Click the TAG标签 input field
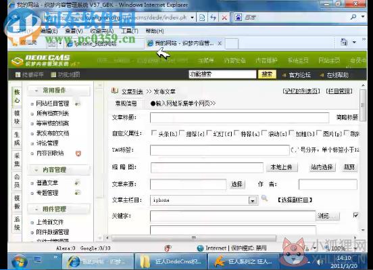This screenshot has width=373, height=270. tap(220, 150)
